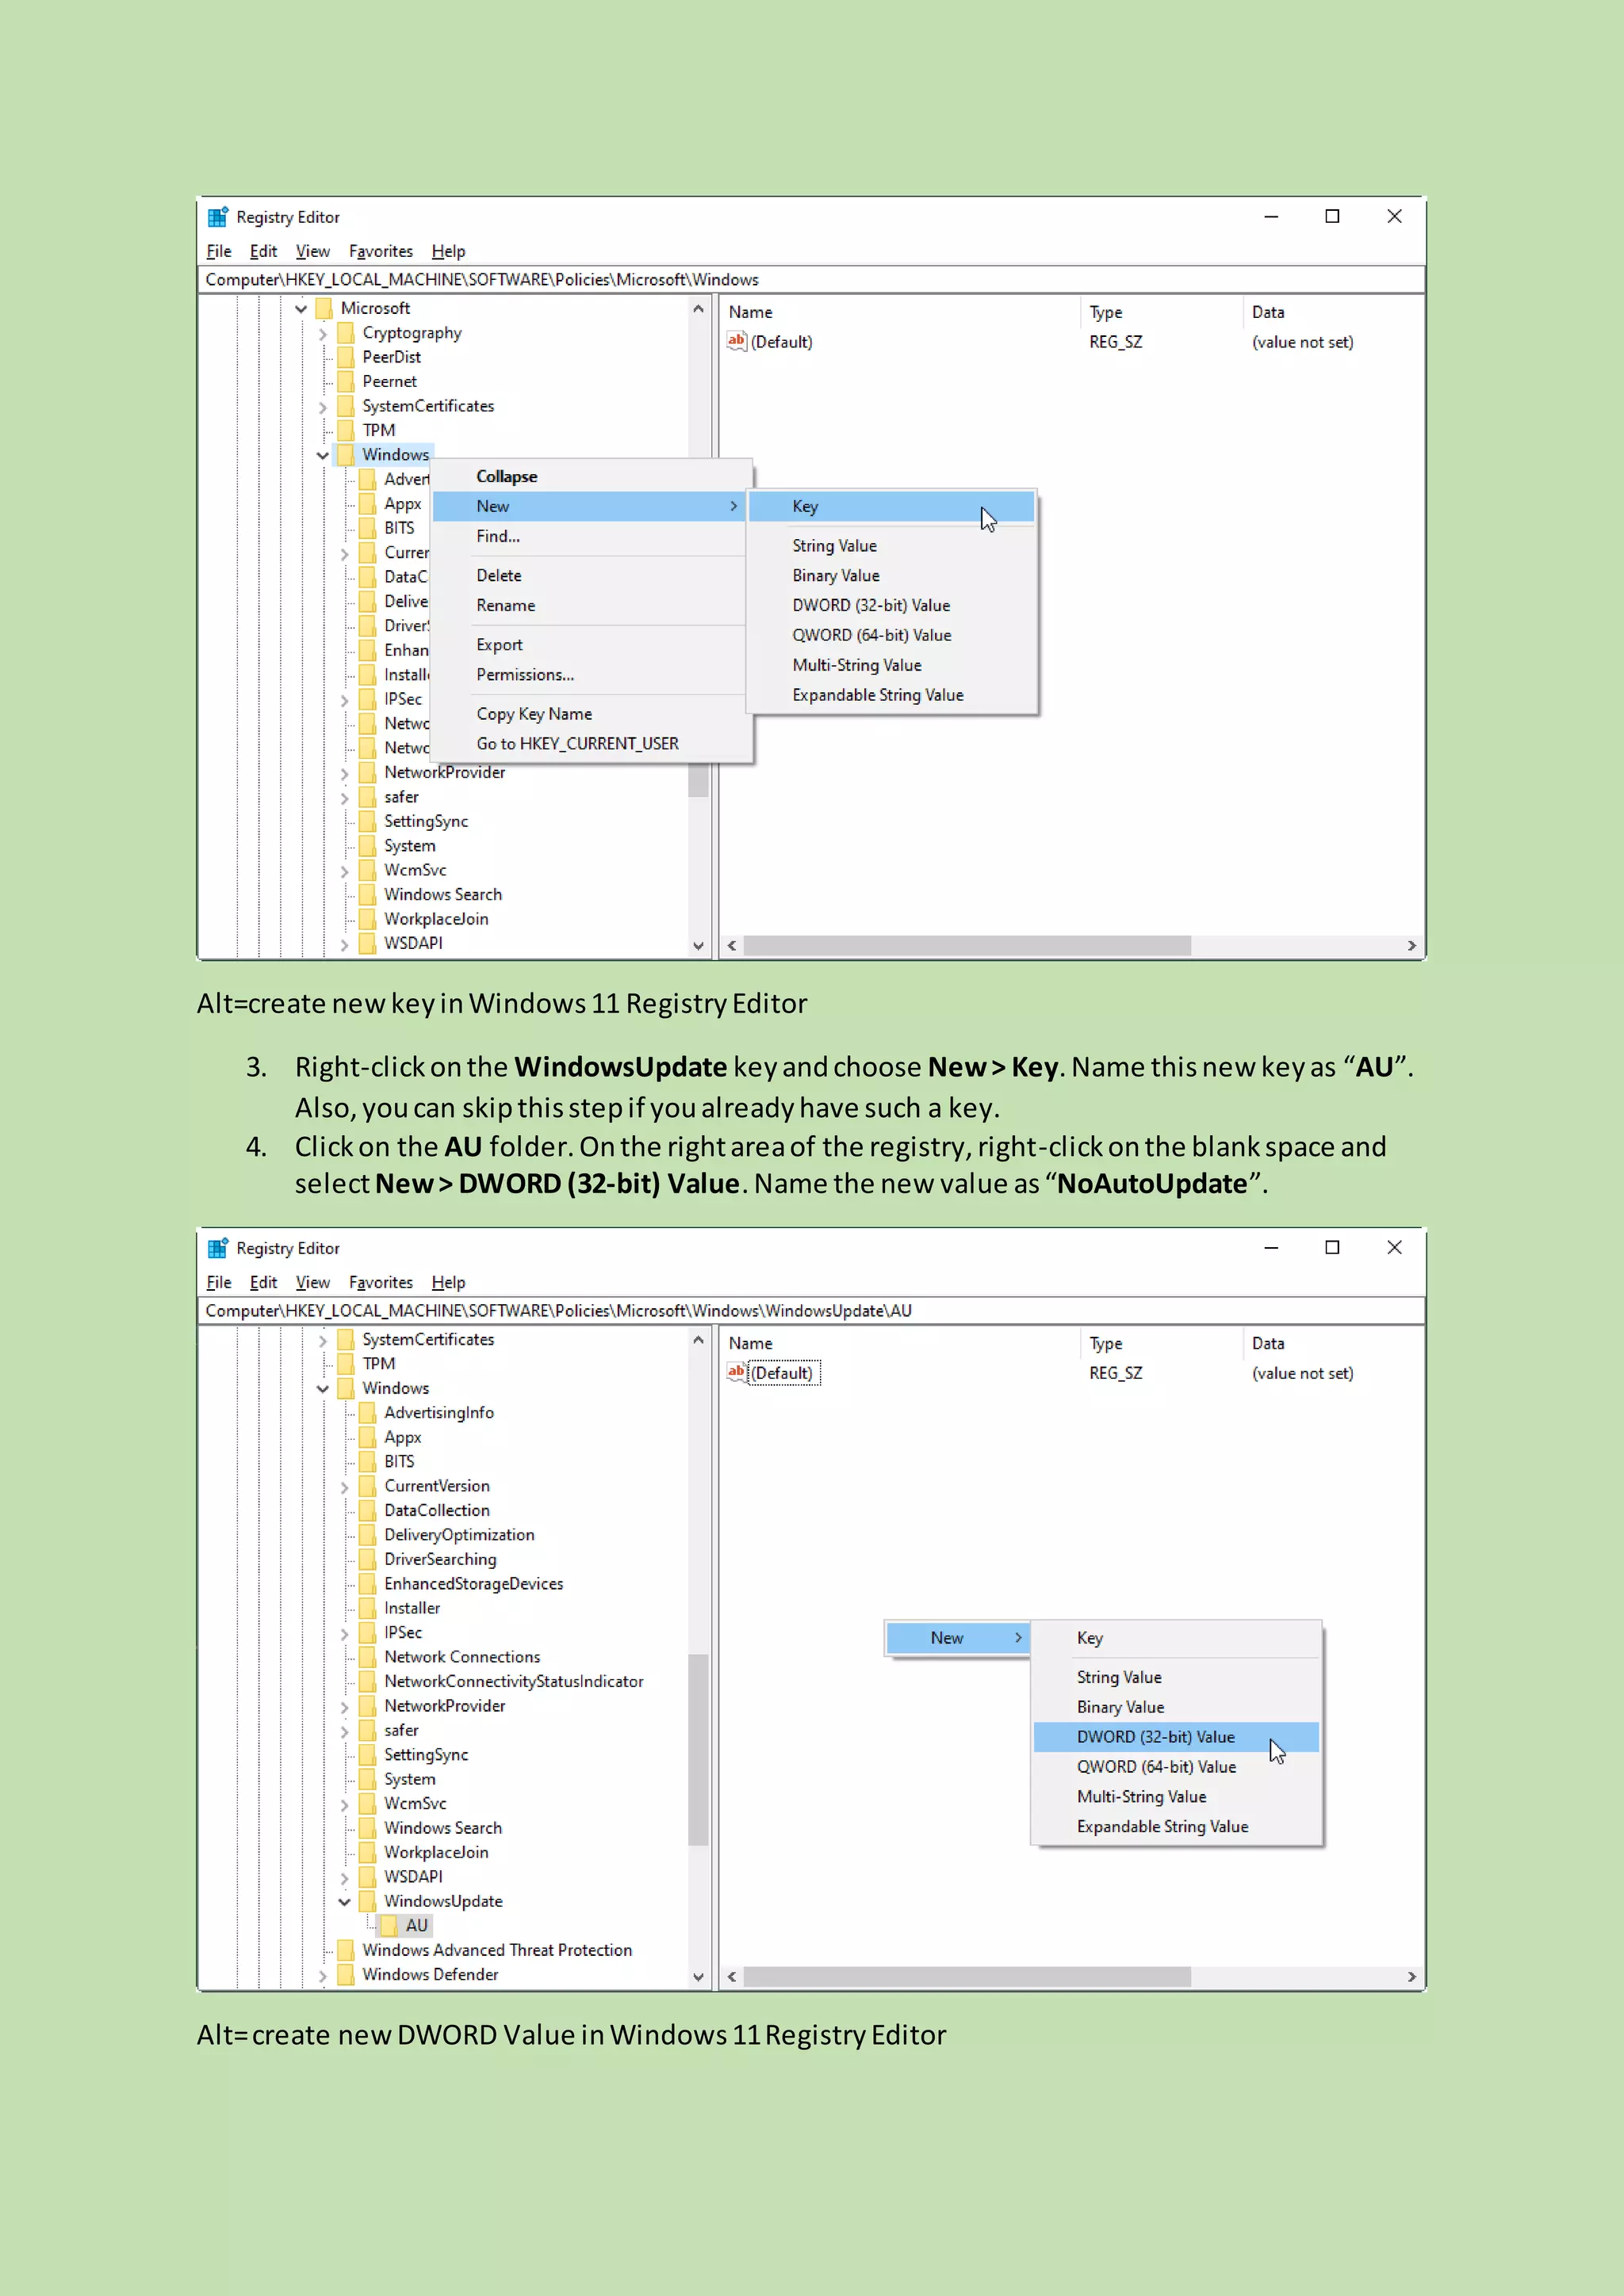The width and height of the screenshot is (1624, 2296).
Task: Click the DeliveryOptimization folder icon
Action: click(368, 1534)
